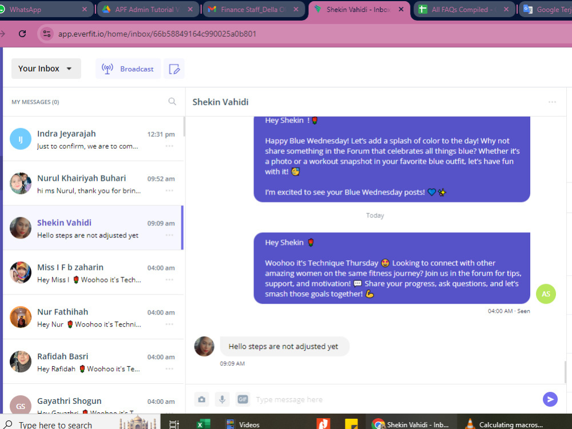Open Task View on the taskbar

(x=174, y=424)
